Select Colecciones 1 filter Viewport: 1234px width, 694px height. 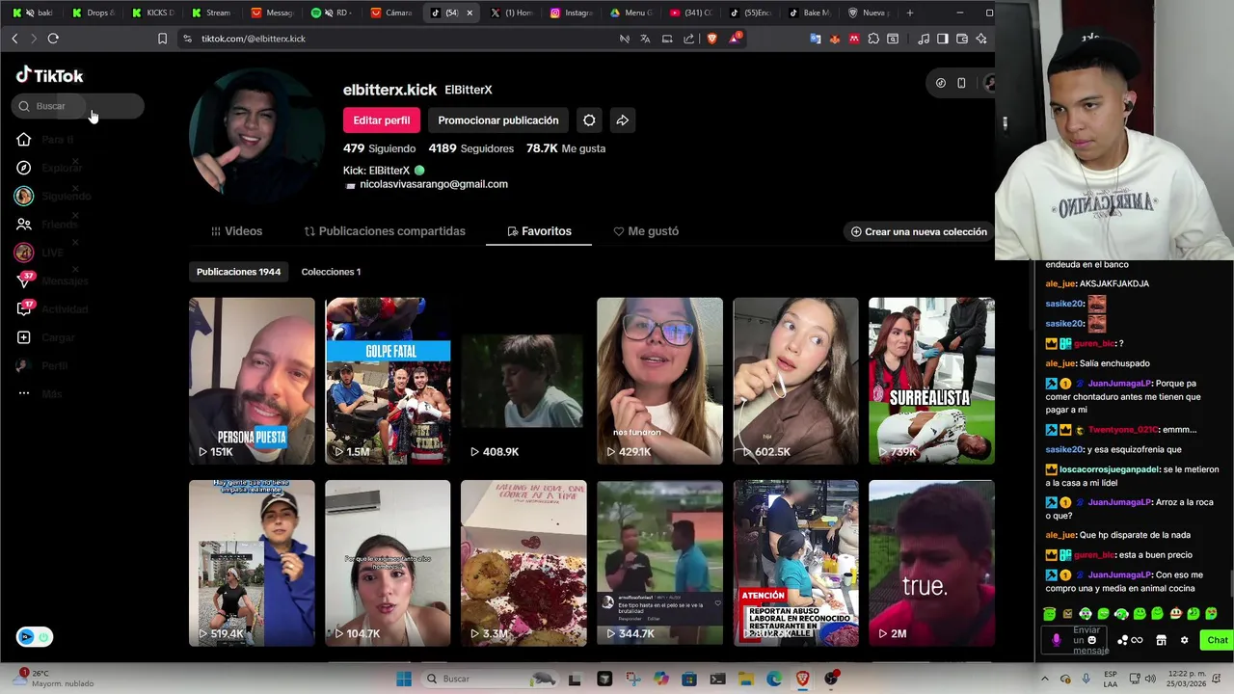point(331,272)
